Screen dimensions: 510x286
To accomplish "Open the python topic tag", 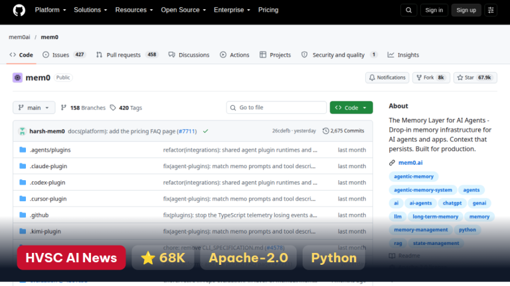I will click(467, 230).
